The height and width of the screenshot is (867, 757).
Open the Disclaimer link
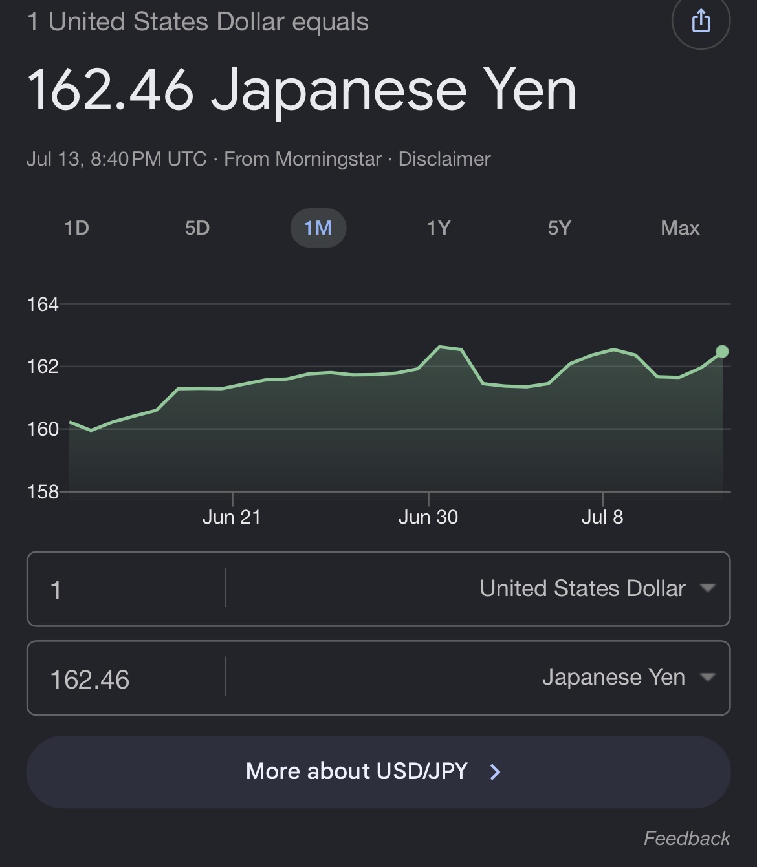[444, 159]
